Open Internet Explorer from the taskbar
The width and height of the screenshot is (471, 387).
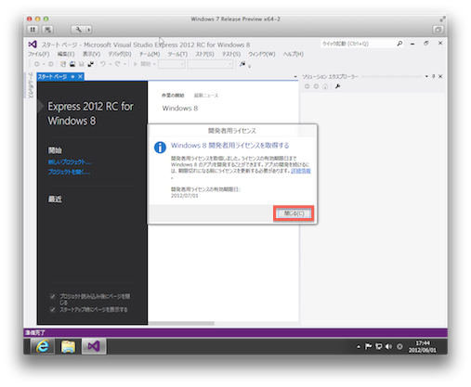pos(43,346)
